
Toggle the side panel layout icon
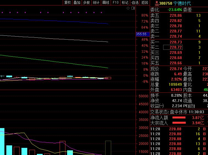pyautogui.click(x=133, y=8)
